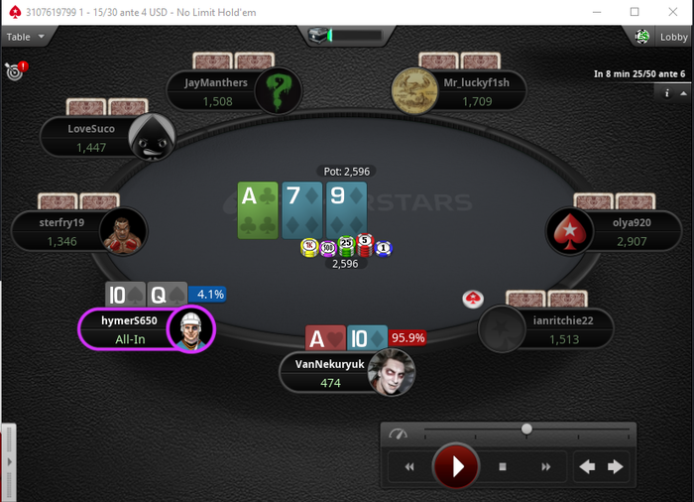Image resolution: width=694 pixels, height=502 pixels.
Task: Collapse the blinds info panel arrow
Action: (x=683, y=93)
